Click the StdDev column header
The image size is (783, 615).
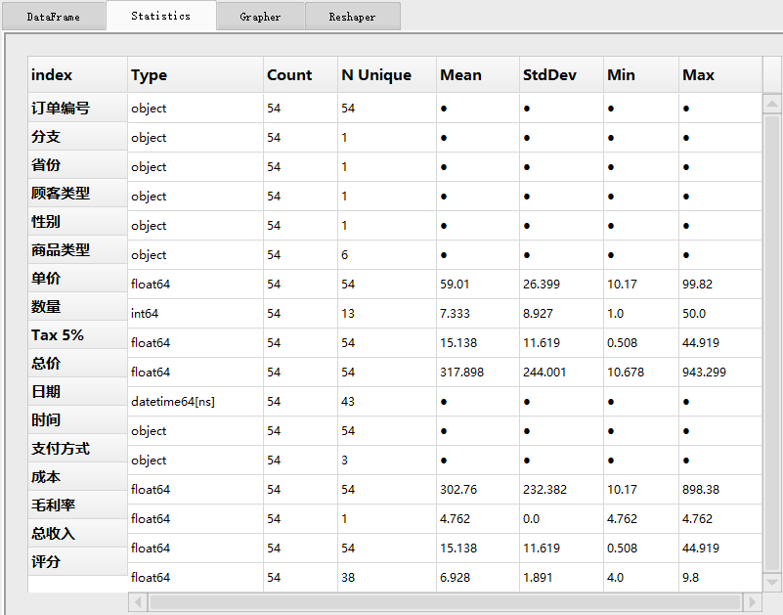click(561, 75)
